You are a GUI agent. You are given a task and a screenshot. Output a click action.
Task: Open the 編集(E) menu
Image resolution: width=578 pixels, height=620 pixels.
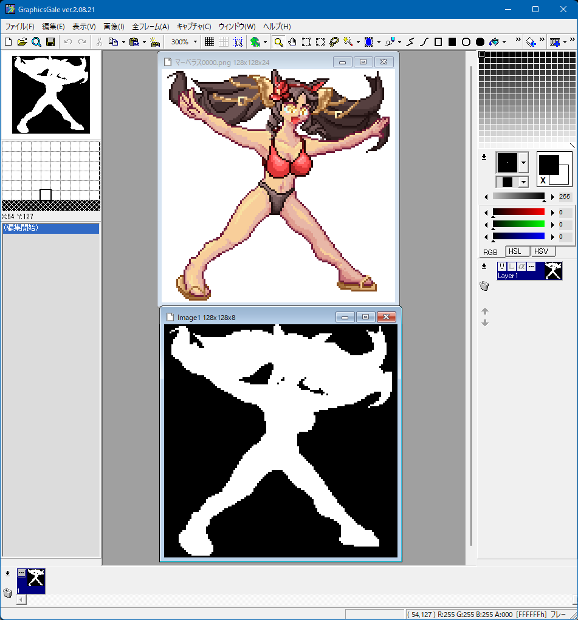53,27
